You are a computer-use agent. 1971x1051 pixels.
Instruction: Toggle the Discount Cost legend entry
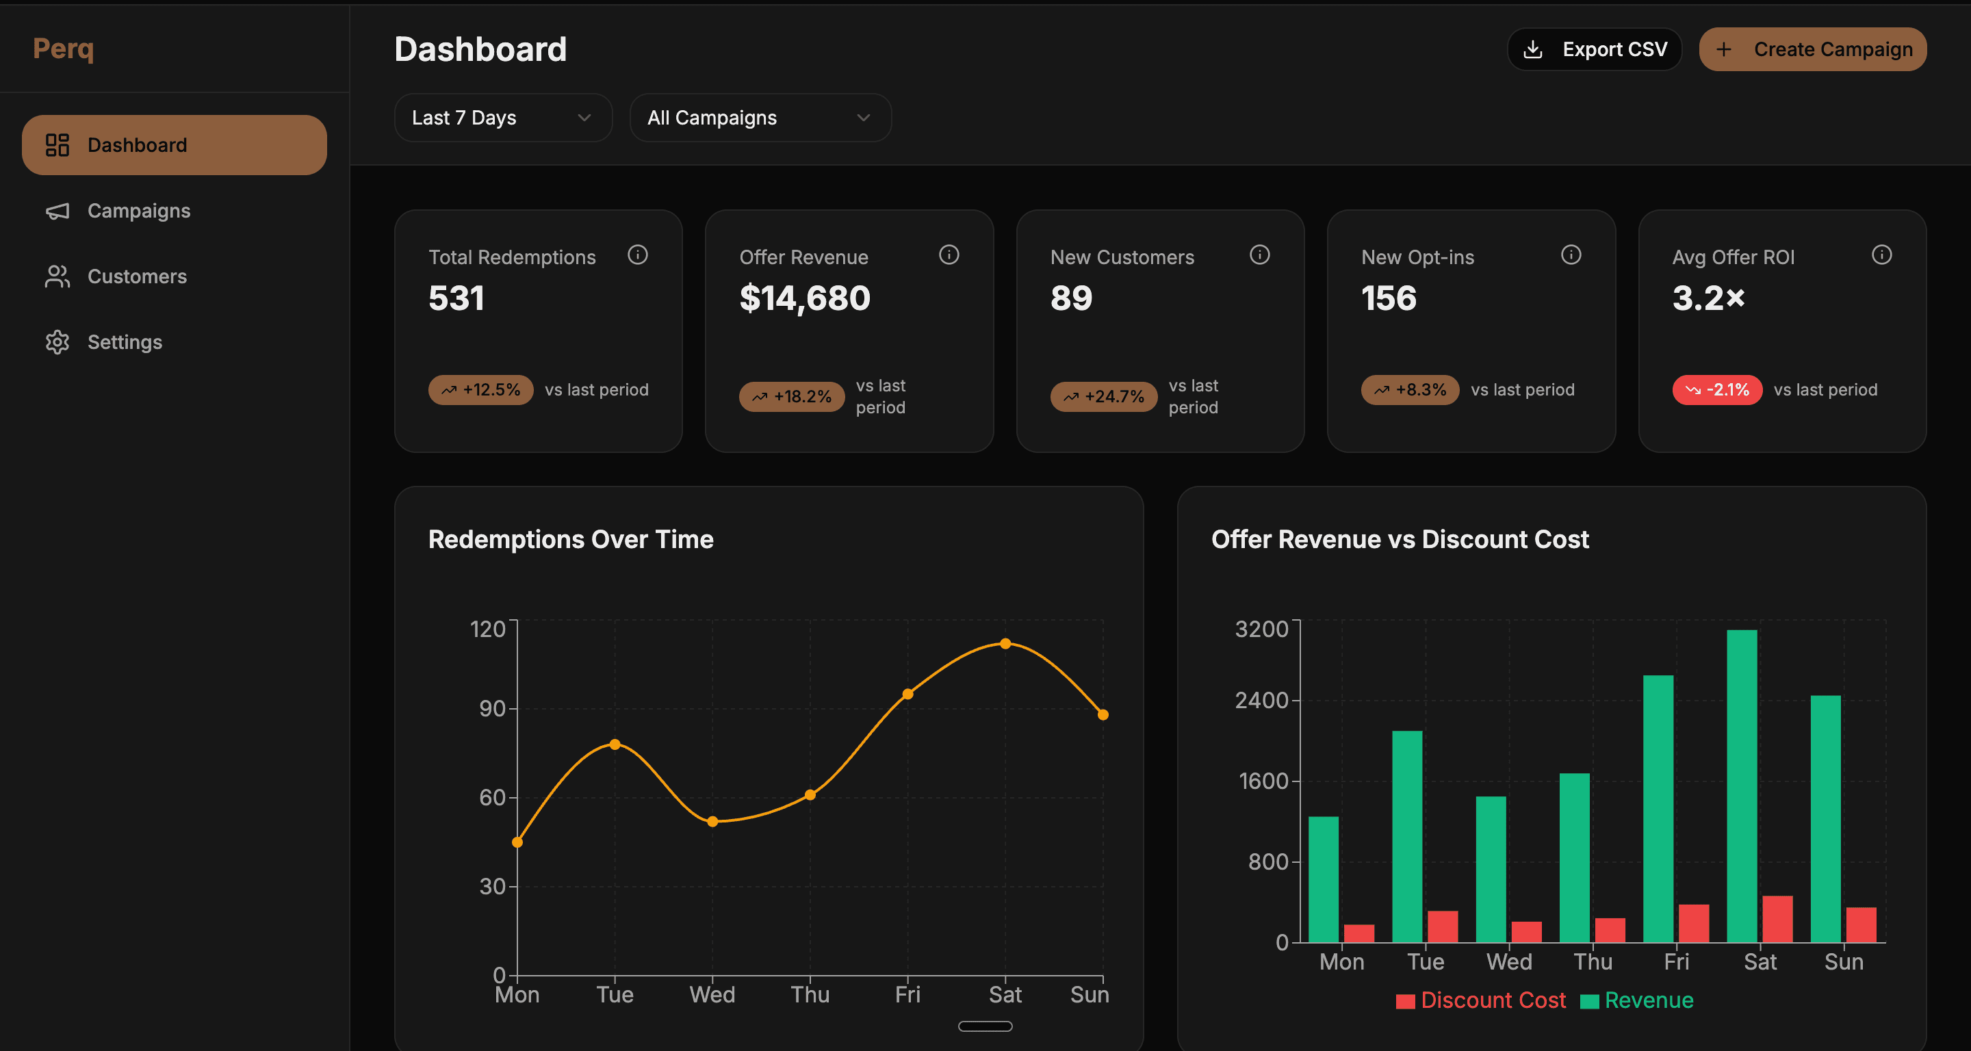click(x=1480, y=1000)
